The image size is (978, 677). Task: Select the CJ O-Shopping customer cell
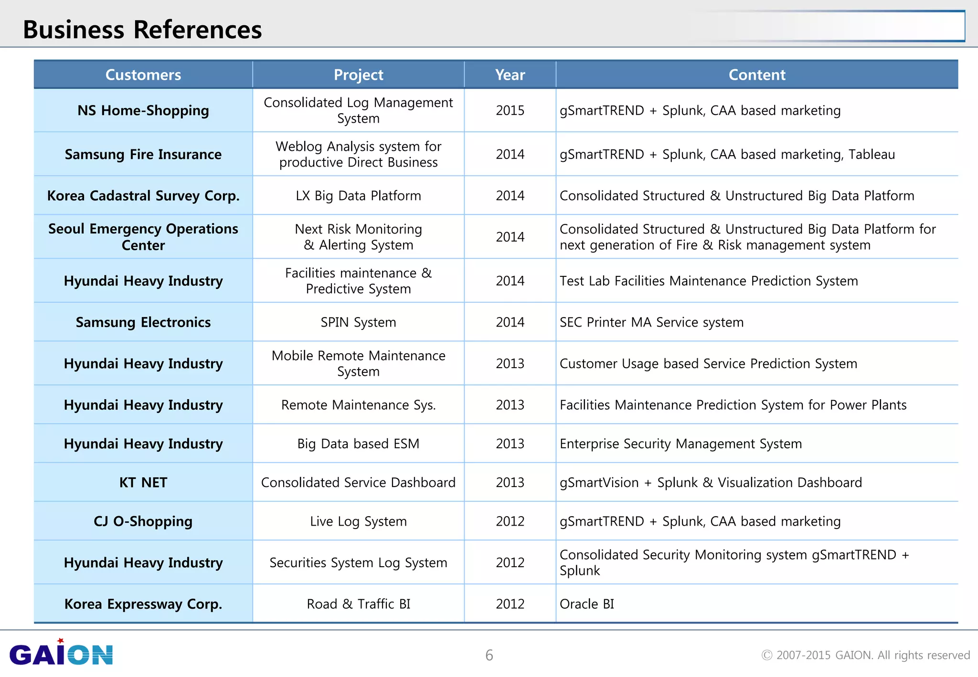143,521
